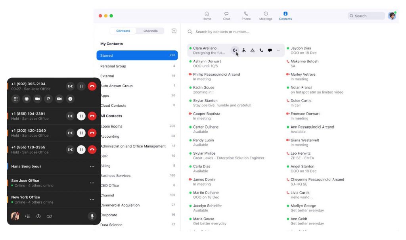Start a chat with Clara Arellano
Screen dimensions: 406x240
pos(270,50)
